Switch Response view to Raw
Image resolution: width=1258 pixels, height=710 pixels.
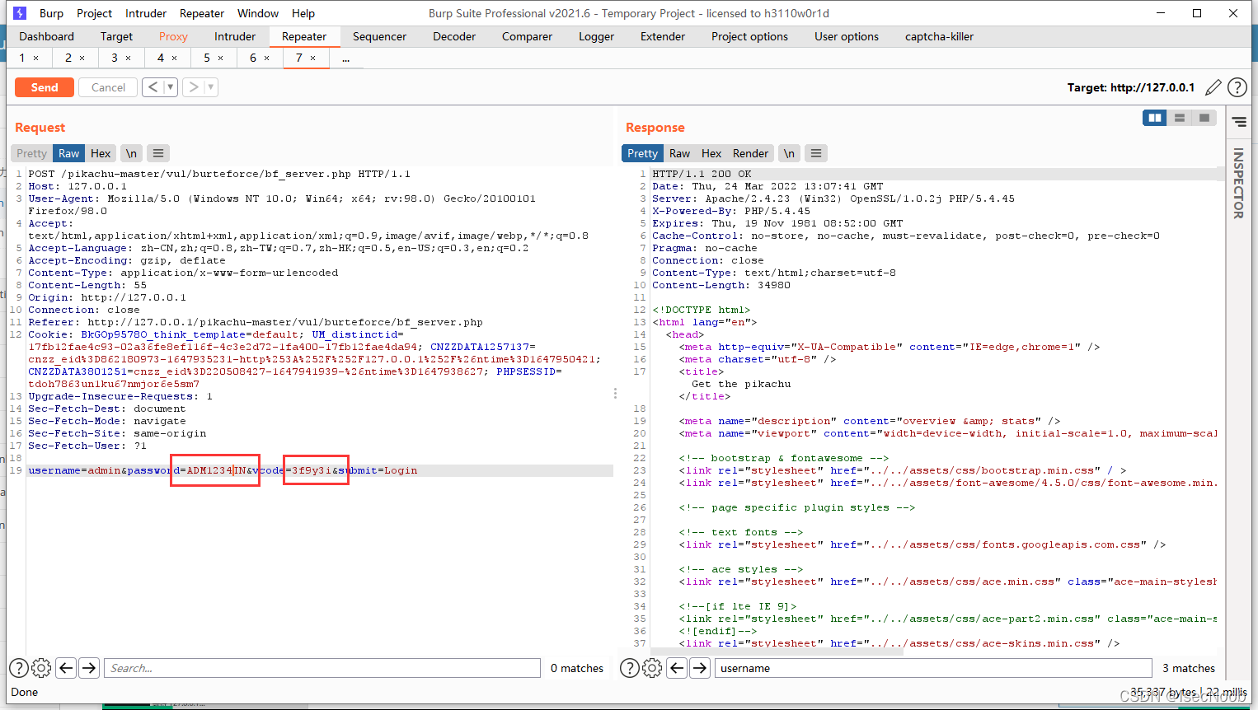(679, 153)
